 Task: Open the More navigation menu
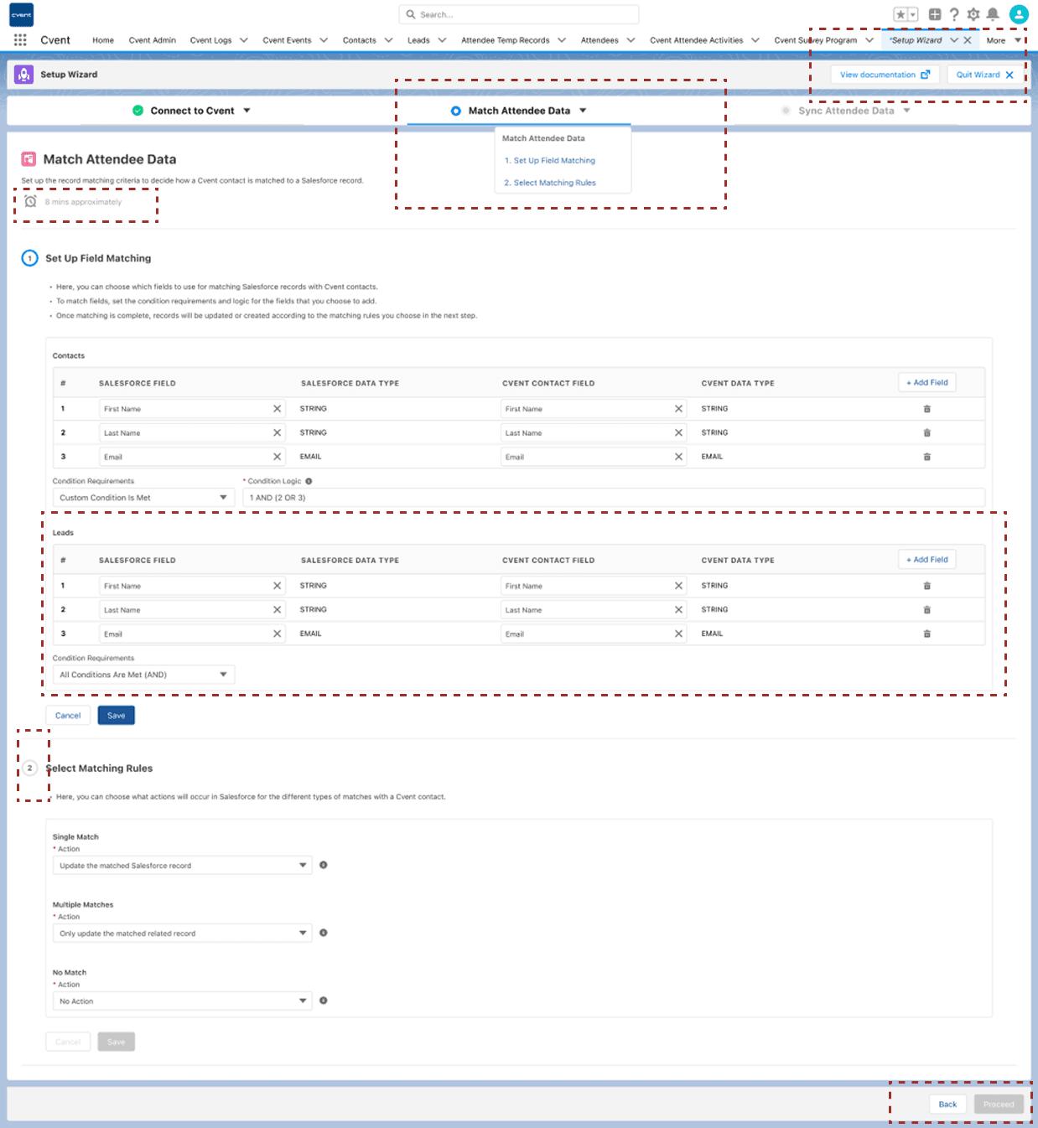[1004, 40]
